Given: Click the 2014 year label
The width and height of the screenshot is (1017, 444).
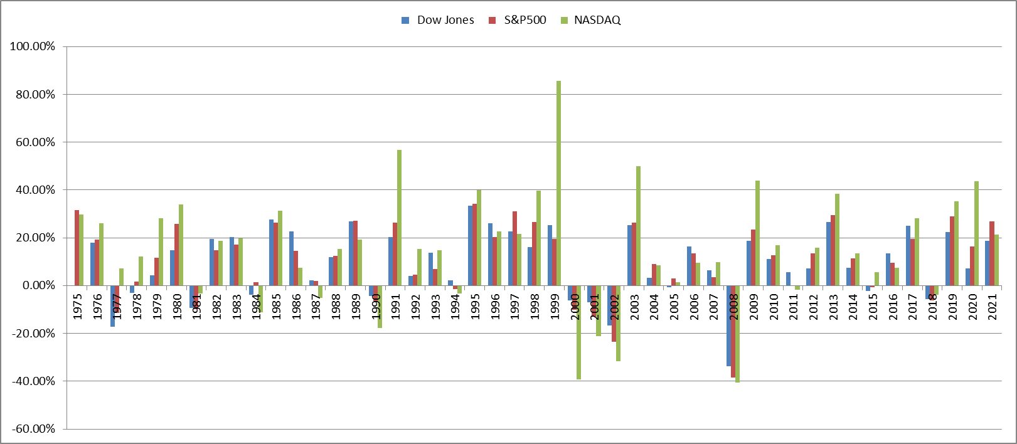Looking at the screenshot, I should [x=853, y=305].
